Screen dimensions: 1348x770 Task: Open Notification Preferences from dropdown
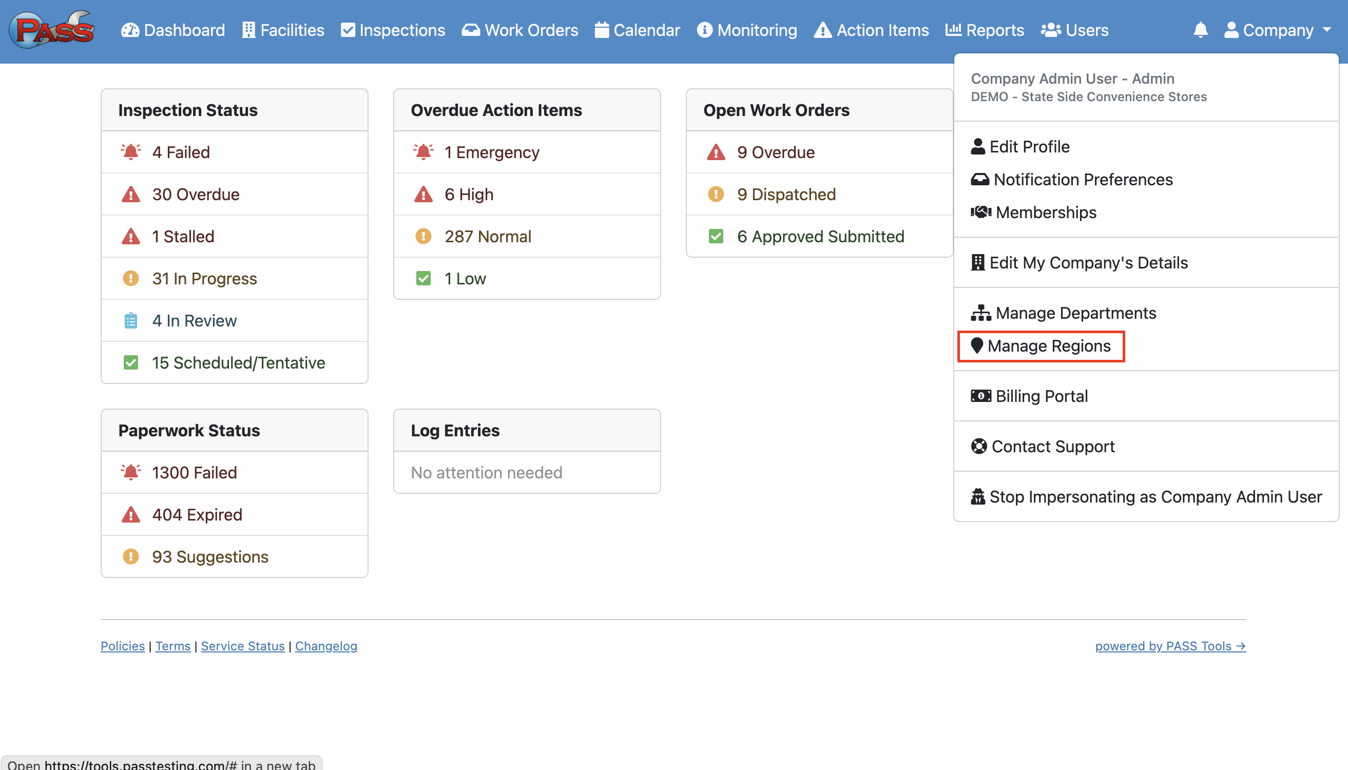(1083, 180)
